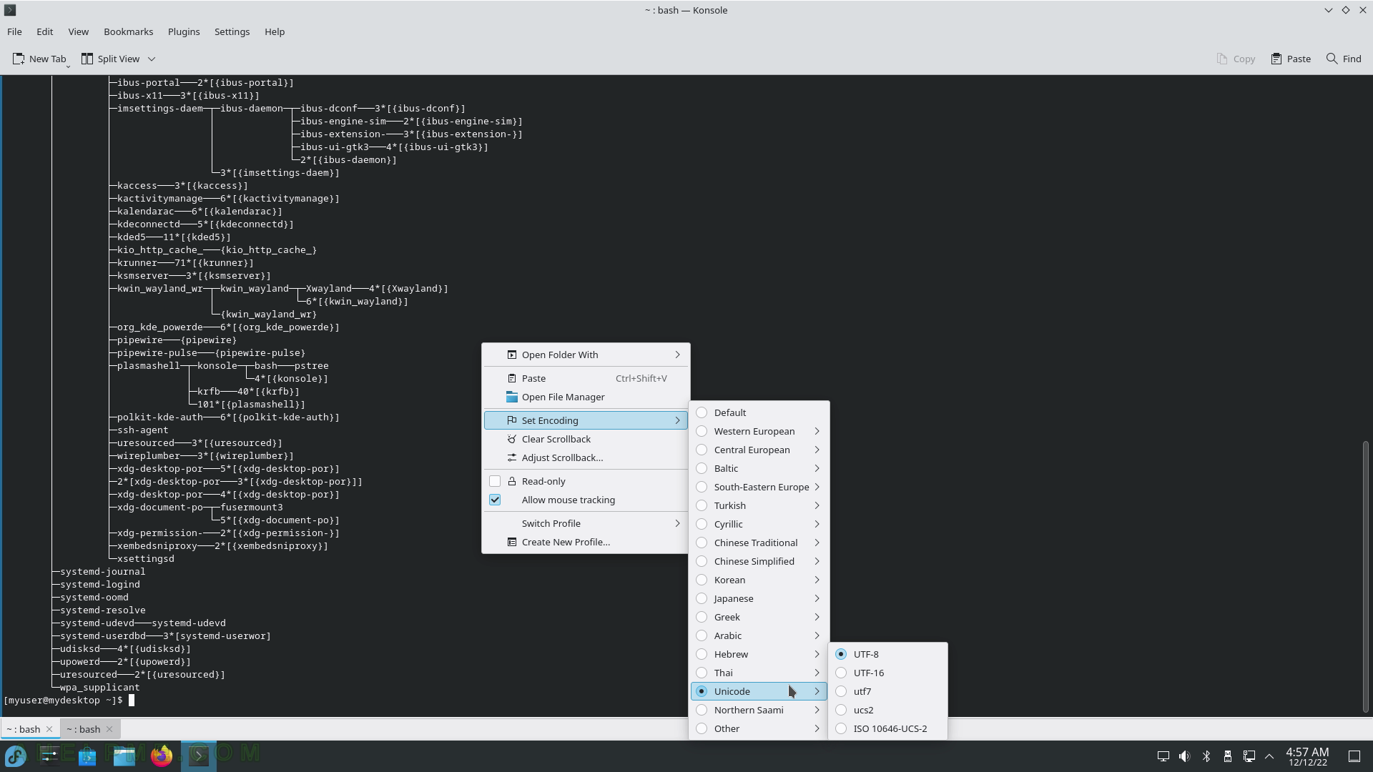Close the first bash tab
The image size is (1373, 772).
(x=49, y=729)
